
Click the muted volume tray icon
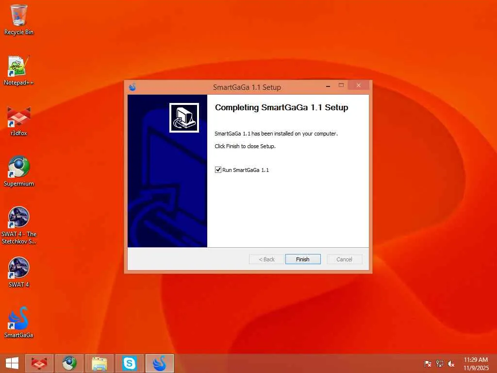click(451, 363)
